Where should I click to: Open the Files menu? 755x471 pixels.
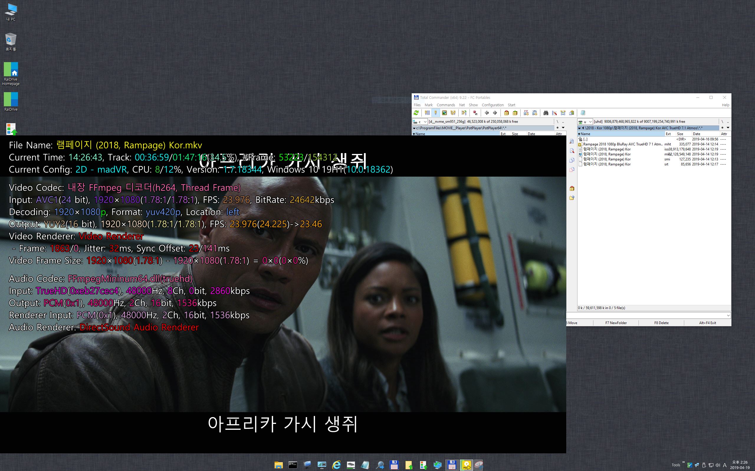pos(417,105)
